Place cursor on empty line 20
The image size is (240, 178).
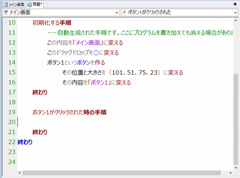pyautogui.click(x=78, y=122)
